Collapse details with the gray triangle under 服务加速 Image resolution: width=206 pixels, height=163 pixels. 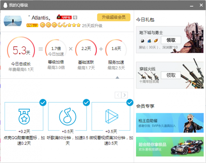(117, 78)
